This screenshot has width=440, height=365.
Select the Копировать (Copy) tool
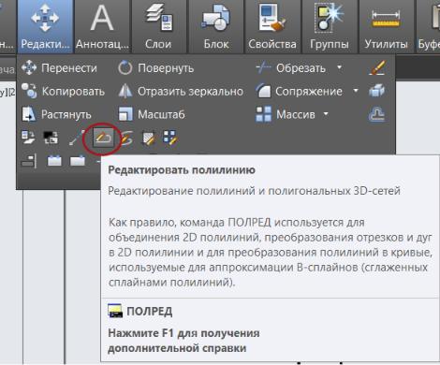coord(63,91)
